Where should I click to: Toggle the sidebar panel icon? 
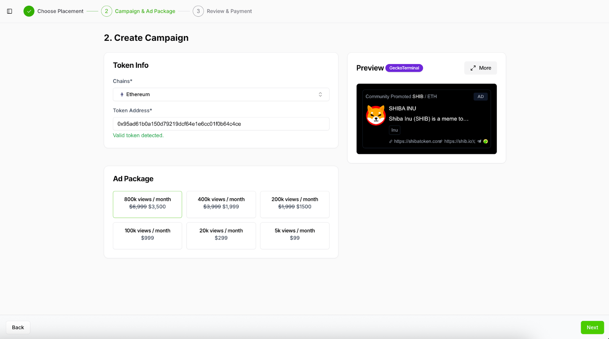pyautogui.click(x=10, y=11)
